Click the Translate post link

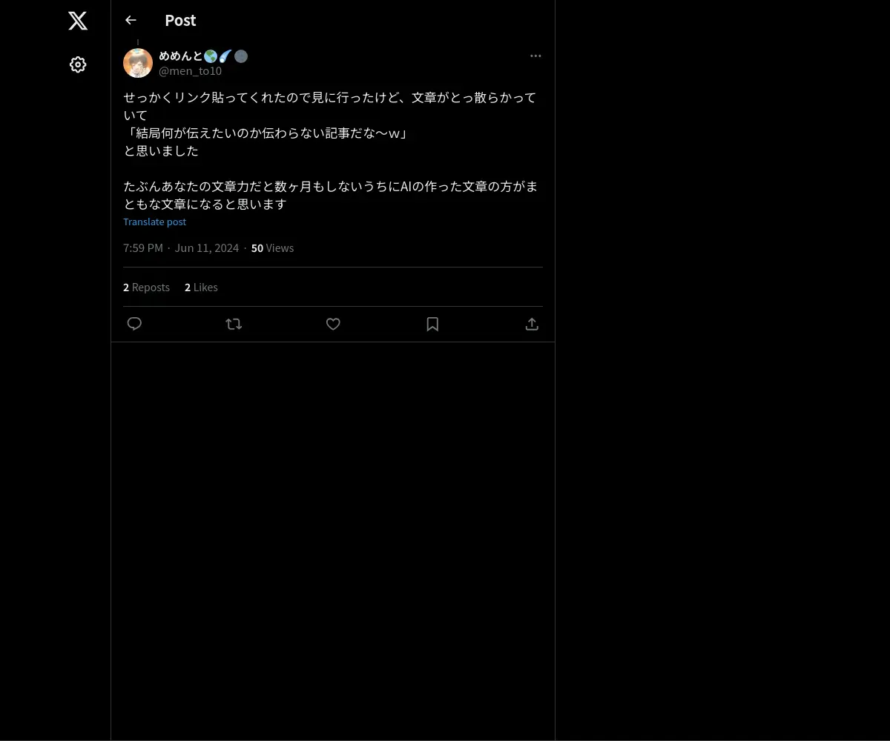154,222
